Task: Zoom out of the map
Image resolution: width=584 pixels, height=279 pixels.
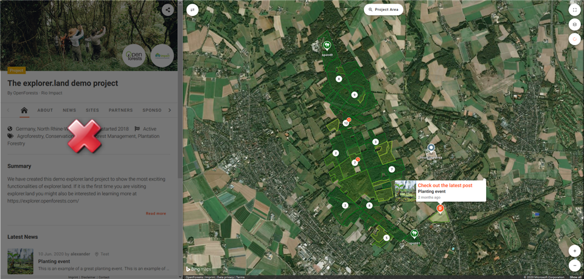Action: pyautogui.click(x=575, y=265)
